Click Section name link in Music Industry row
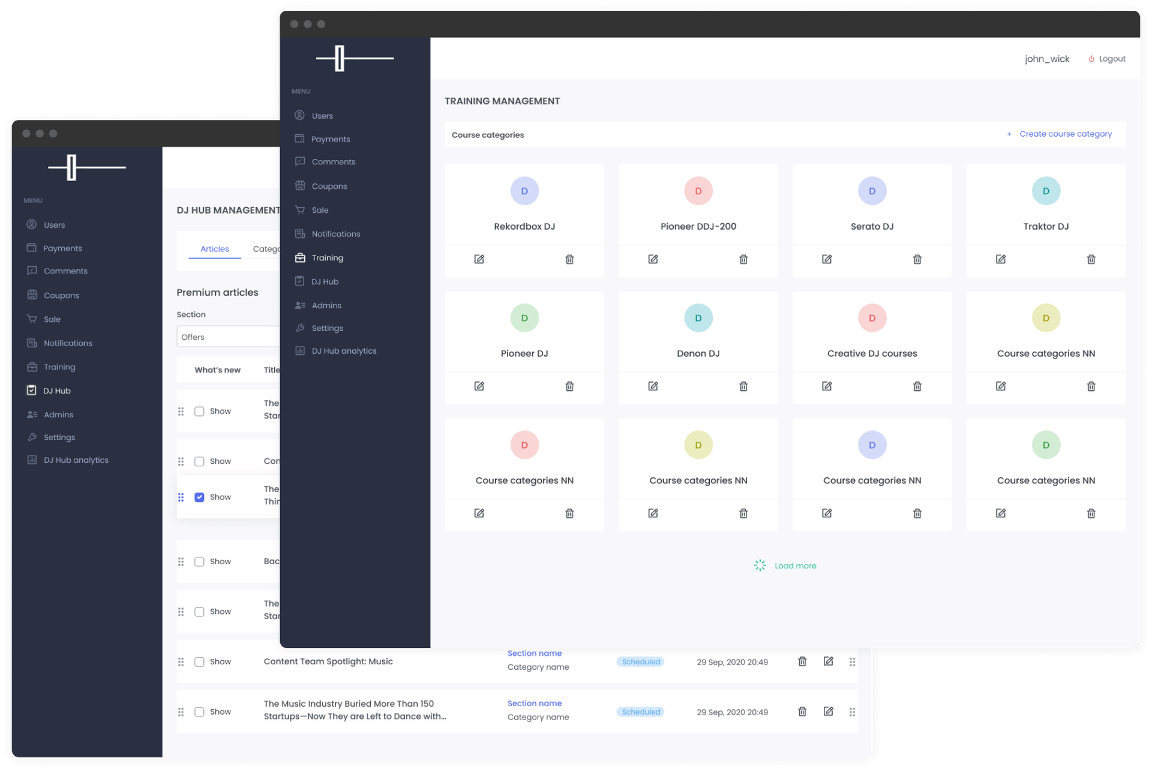This screenshot has width=1152, height=771. tap(534, 703)
